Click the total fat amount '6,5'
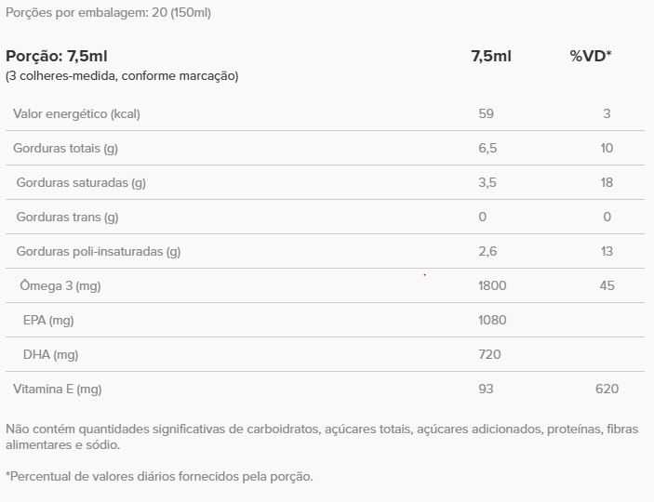654x502 pixels. tap(487, 148)
